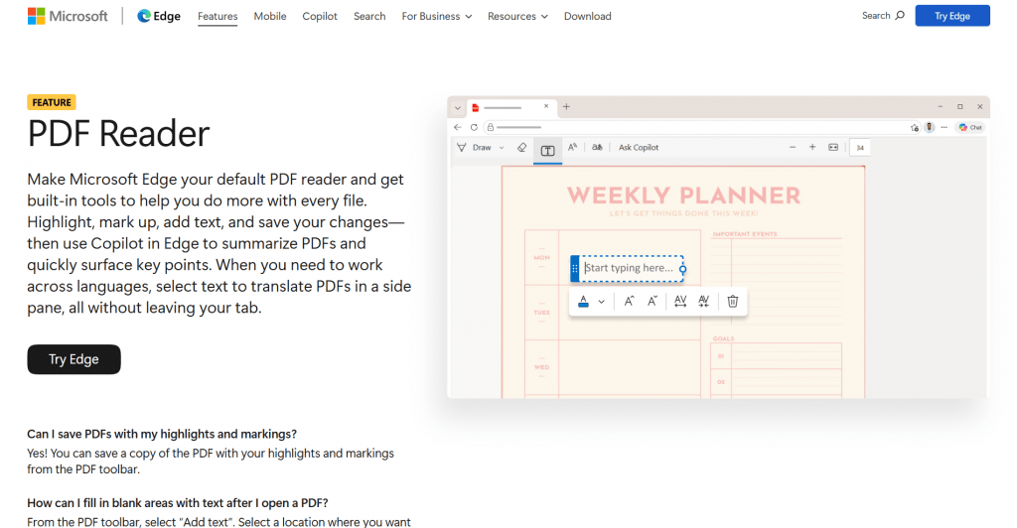Click the new tab plus icon
1017x528 pixels.
click(x=566, y=107)
